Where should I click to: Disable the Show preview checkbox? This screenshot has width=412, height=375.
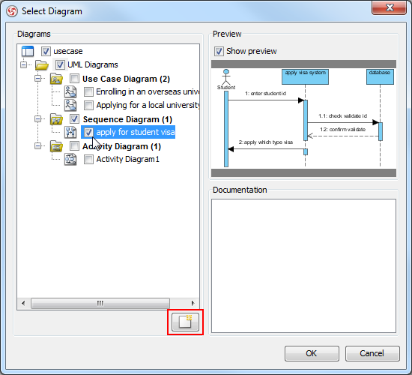pyautogui.click(x=219, y=51)
